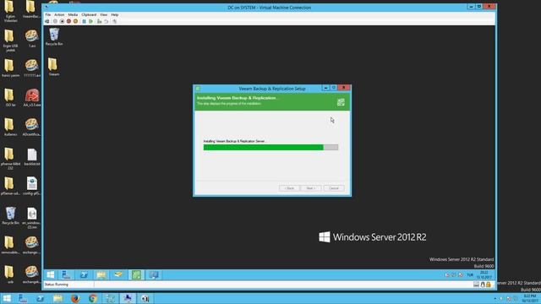541x304 pixels.
Task: Click the Cancel button in Veeam Setup
Action: pos(334,188)
